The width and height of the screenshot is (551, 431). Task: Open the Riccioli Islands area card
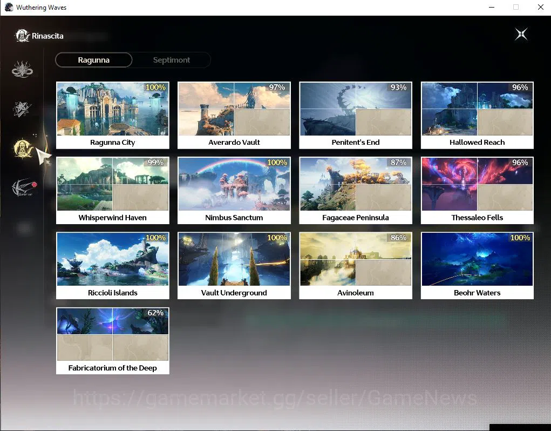click(112, 266)
